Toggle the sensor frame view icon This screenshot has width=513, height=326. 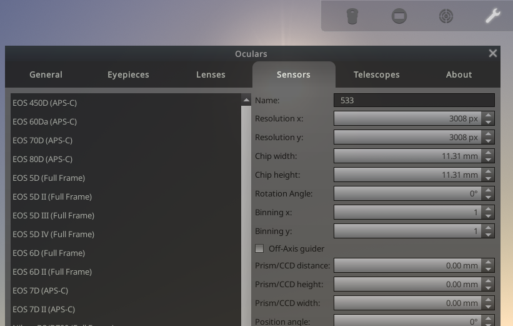pos(399,16)
